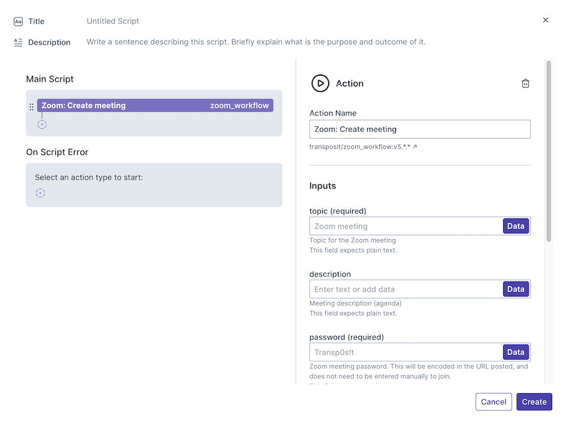This screenshot has height=422, width=564.
Task: Open Data picker for the topic field
Action: click(515, 226)
